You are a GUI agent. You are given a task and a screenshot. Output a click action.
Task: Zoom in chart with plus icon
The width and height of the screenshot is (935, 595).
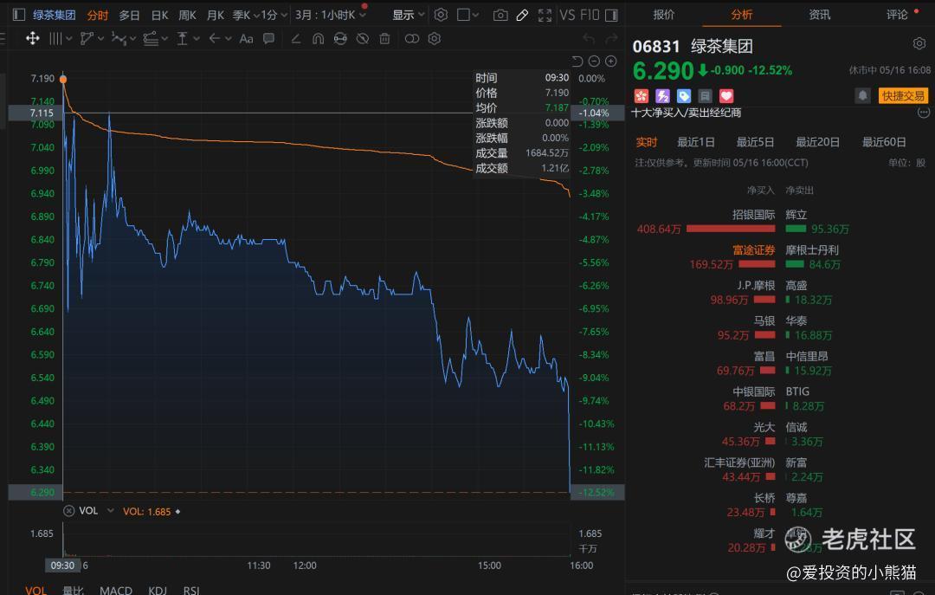pos(611,61)
